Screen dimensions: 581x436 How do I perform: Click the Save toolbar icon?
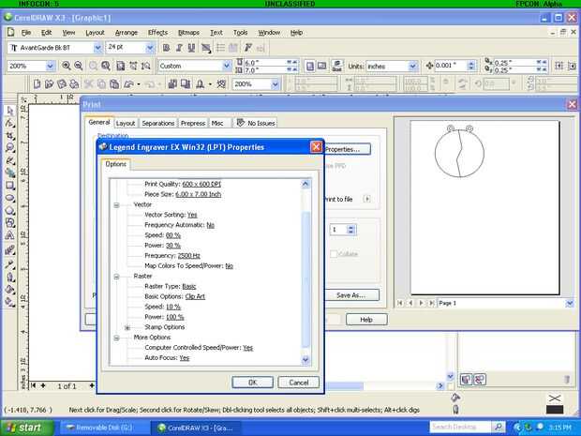click(62, 84)
